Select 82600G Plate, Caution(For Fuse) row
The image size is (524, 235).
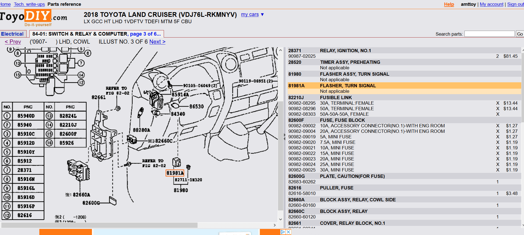click(404, 176)
